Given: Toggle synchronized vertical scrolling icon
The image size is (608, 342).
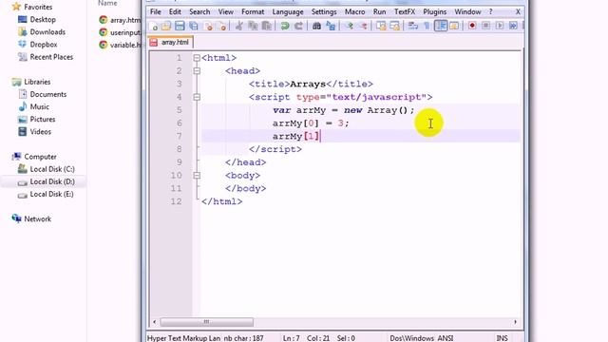Looking at the screenshot, I should [x=381, y=26].
